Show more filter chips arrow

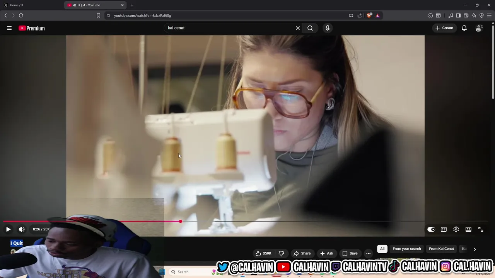(475, 249)
